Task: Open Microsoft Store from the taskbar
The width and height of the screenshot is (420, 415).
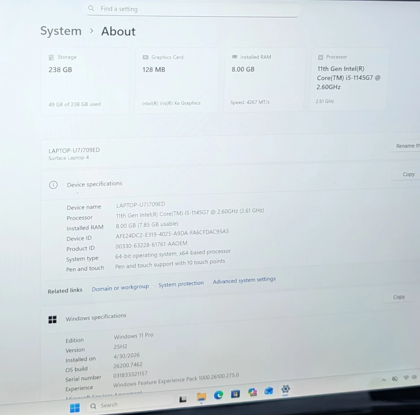Action: coord(235,394)
